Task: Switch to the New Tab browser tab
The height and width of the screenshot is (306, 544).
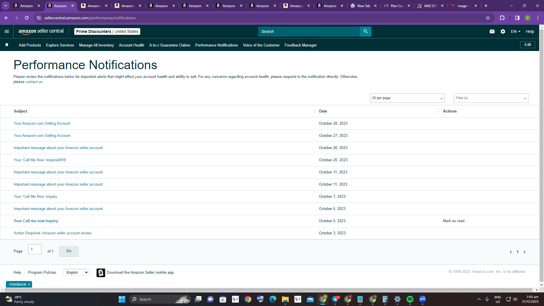Action: [364, 6]
